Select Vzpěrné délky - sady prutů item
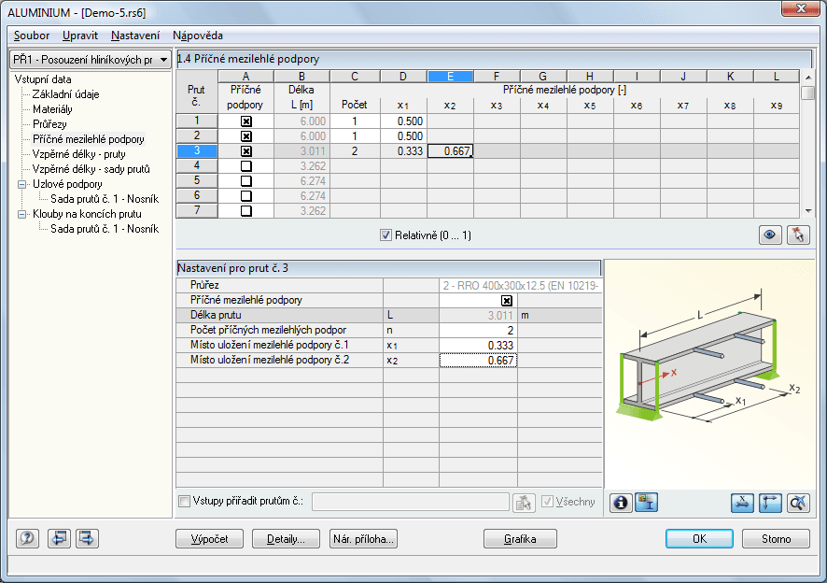The width and height of the screenshot is (827, 583). point(91,169)
